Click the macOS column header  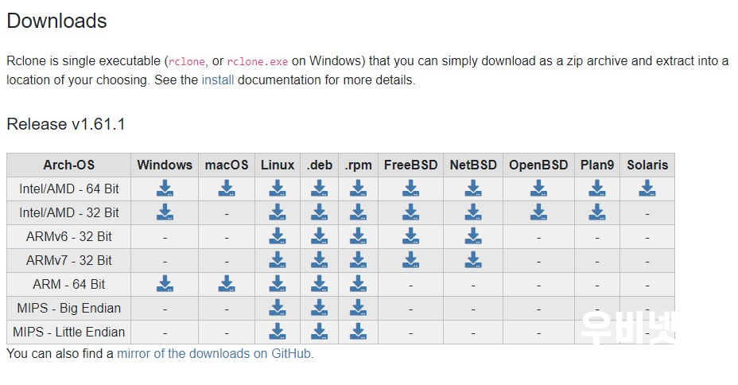227,165
